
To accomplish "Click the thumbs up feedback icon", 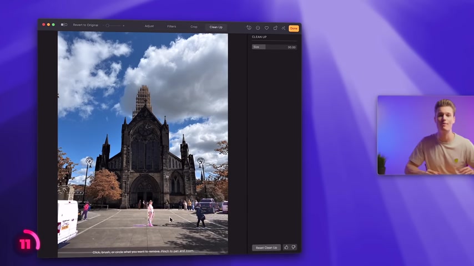I will (286, 247).
